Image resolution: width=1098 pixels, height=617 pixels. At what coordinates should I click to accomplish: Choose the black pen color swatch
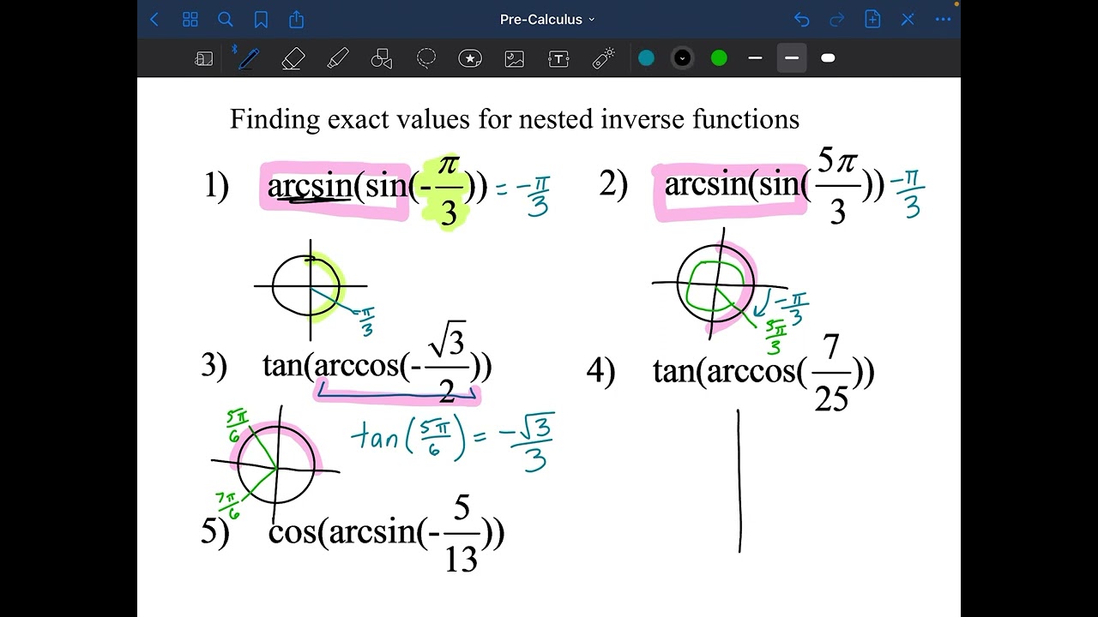(682, 58)
